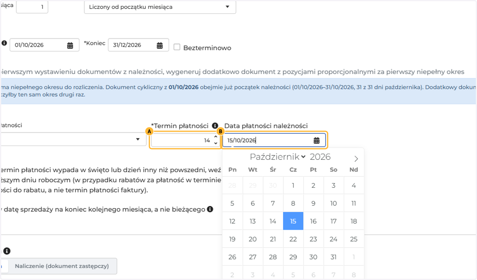Select October 11 in calendar

click(x=354, y=203)
